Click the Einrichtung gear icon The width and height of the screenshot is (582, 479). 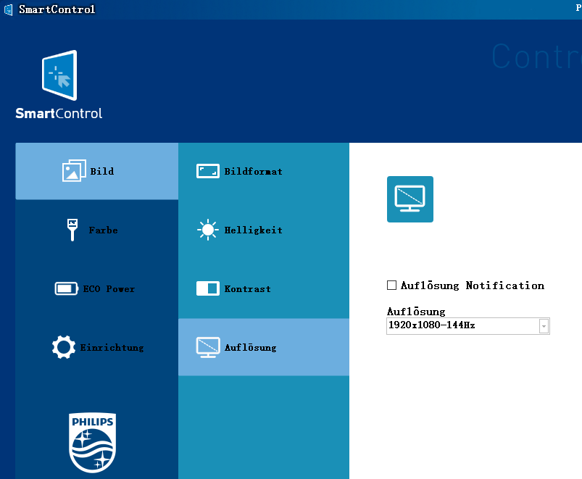tap(64, 347)
